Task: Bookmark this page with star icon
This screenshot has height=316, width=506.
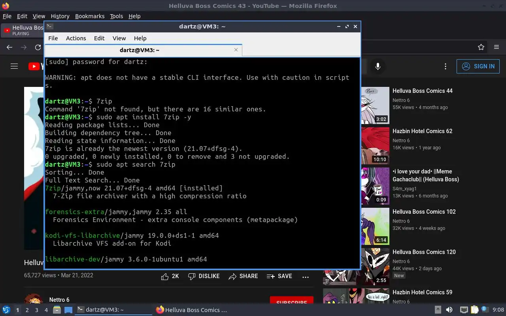Action: click(481, 47)
